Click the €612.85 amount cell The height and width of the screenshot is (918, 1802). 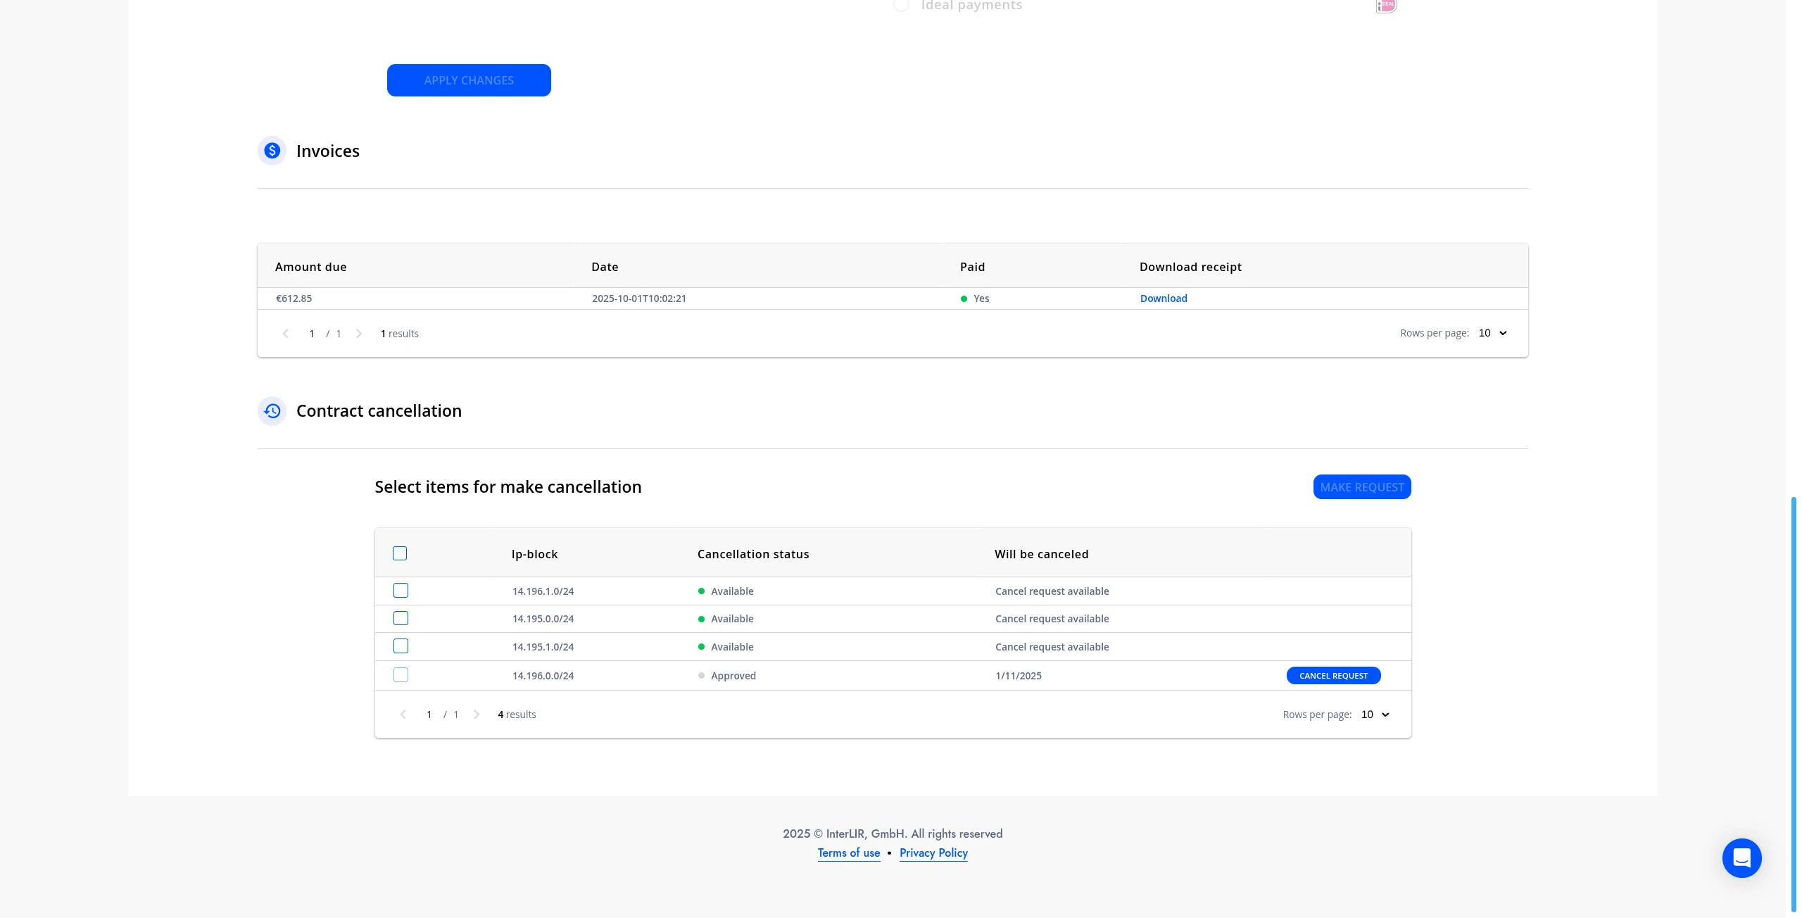(294, 298)
